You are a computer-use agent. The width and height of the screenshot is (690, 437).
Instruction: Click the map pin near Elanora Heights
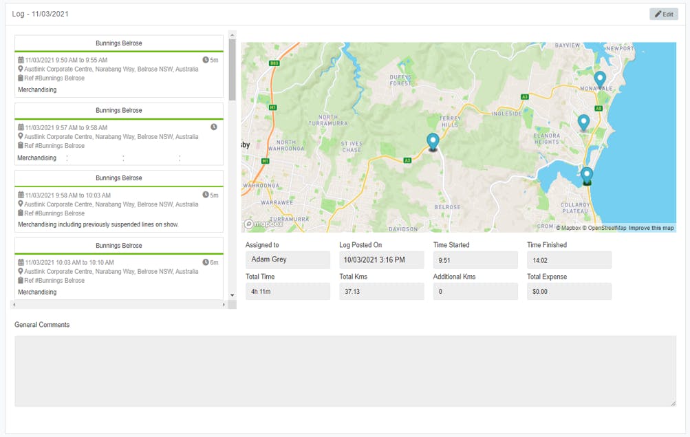583,122
